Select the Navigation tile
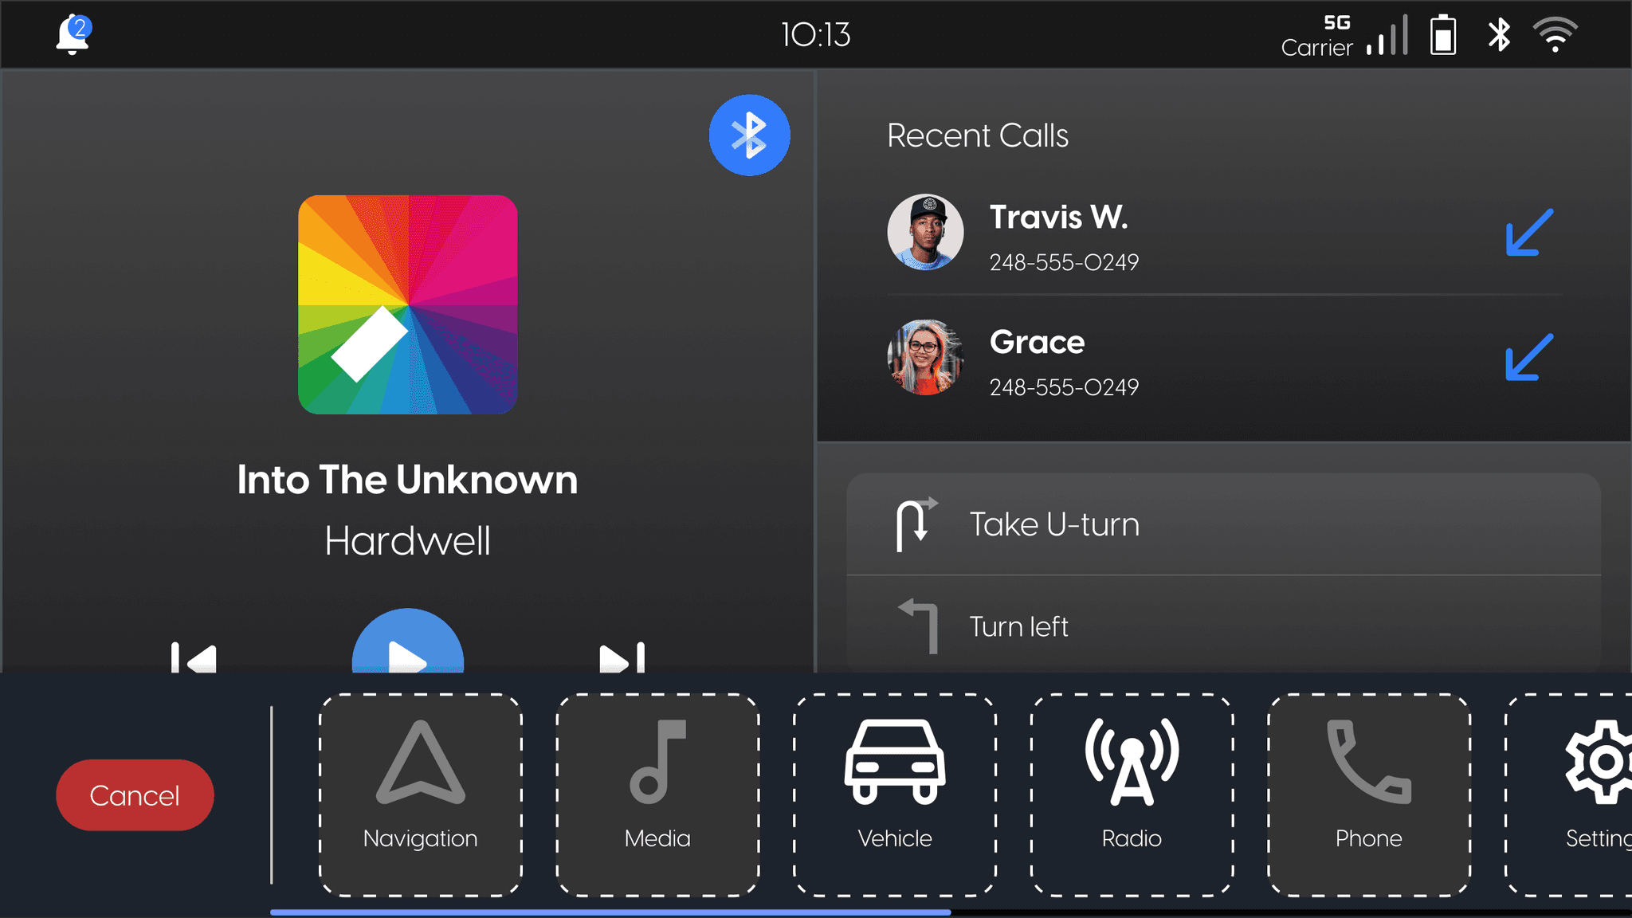The image size is (1632, 918). 420,794
